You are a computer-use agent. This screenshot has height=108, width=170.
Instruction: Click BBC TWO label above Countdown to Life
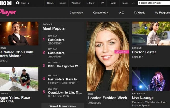(53, 89)
